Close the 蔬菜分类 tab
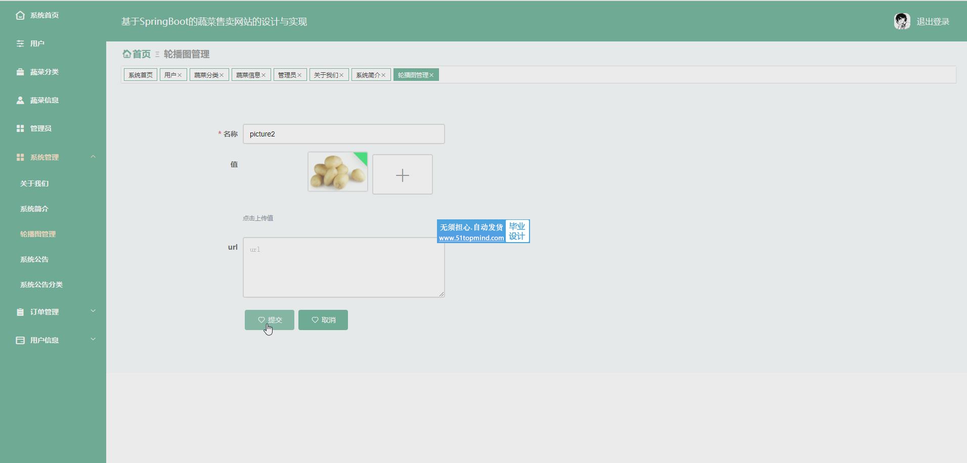Screen dimensions: 967x463 (222, 75)
